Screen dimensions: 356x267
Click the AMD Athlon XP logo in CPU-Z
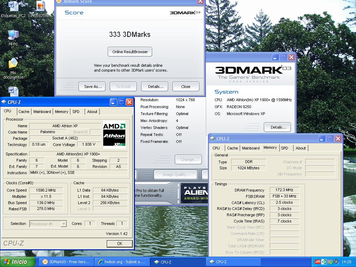point(114,135)
